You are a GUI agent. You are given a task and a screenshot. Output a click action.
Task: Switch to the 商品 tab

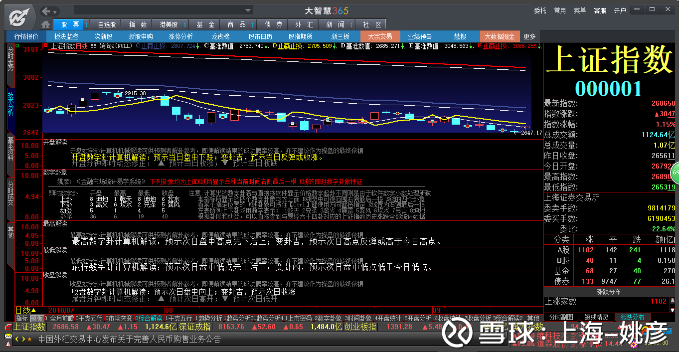(236, 24)
